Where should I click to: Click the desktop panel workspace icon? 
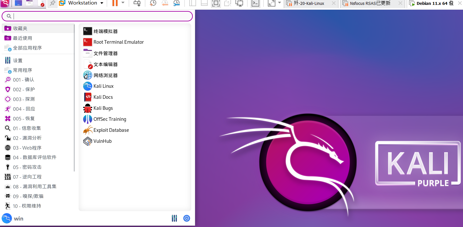pyautogui.click(x=18, y=3)
